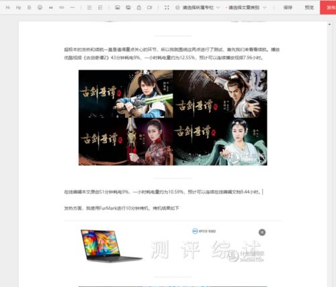Select the XPS laptop 测评综述 banner image
The image size is (336, 287).
pyautogui.click(x=173, y=245)
